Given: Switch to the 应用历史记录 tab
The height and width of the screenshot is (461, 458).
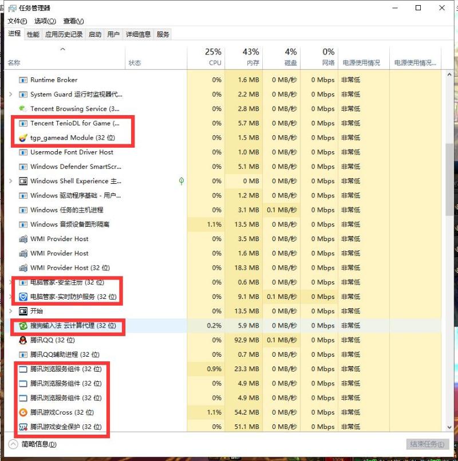Looking at the screenshot, I should 64,34.
